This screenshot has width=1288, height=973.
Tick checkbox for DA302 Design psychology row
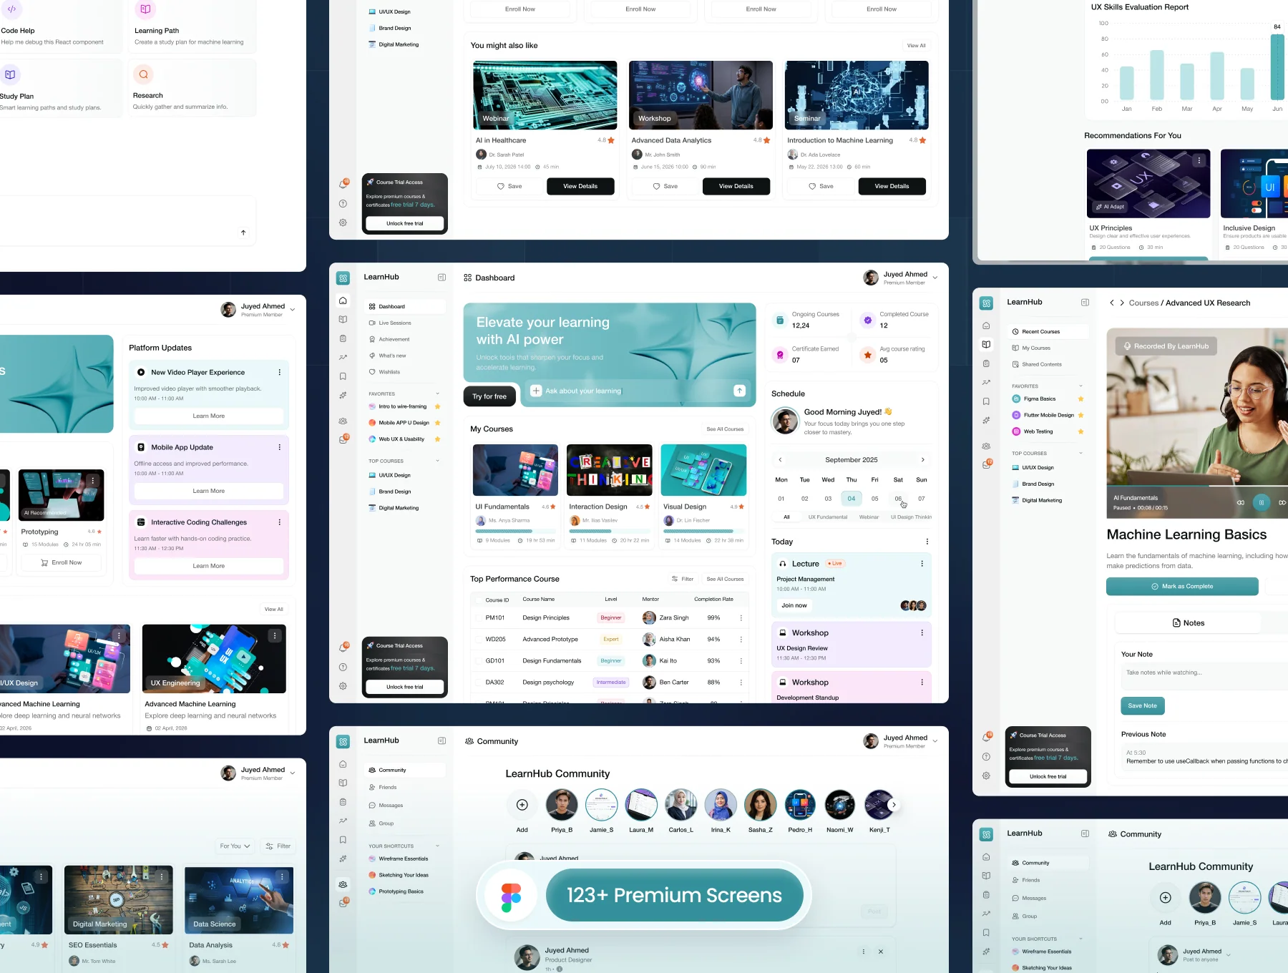tap(479, 683)
